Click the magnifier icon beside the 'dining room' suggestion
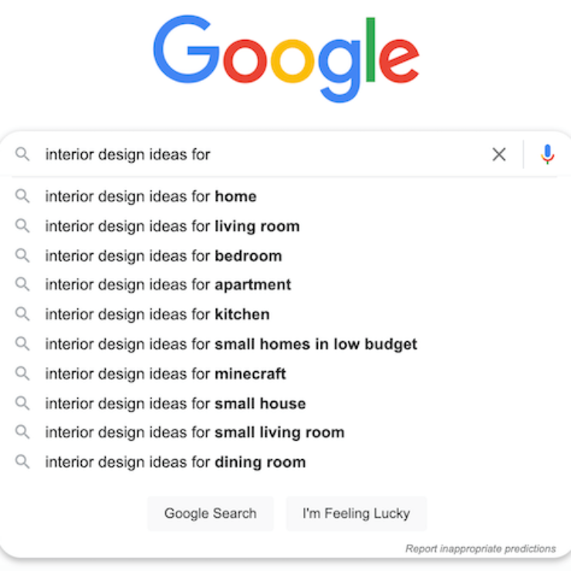The width and height of the screenshot is (571, 571). pyautogui.click(x=22, y=462)
